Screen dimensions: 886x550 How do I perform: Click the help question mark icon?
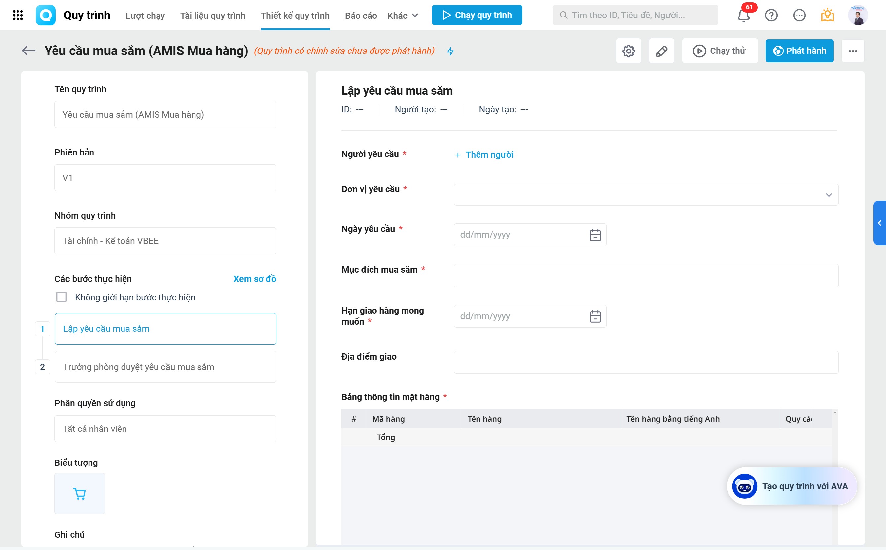tap(771, 15)
